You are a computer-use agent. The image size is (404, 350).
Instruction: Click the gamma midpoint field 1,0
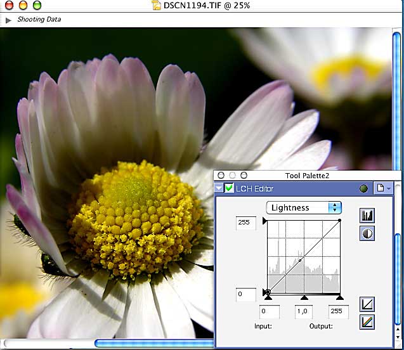pos(303,311)
